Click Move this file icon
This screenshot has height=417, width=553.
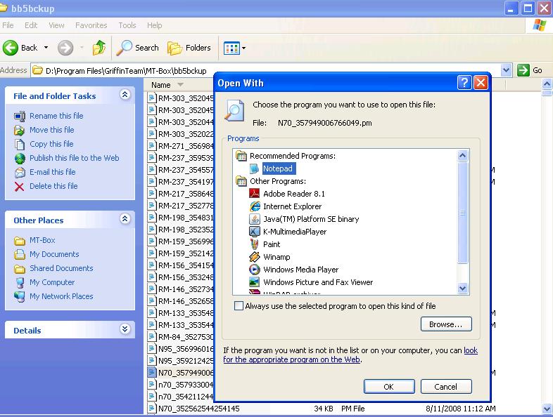pyautogui.click(x=20, y=130)
